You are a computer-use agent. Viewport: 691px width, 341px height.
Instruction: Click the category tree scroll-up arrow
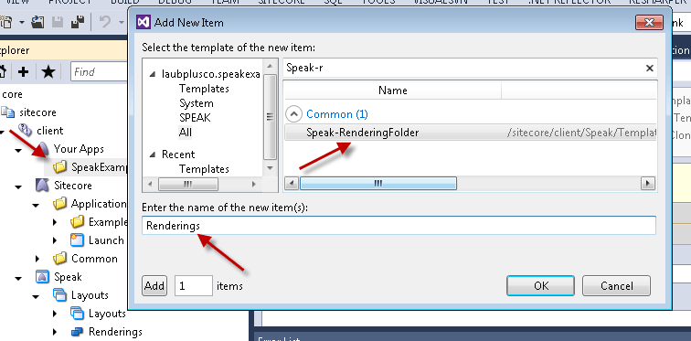[271, 66]
